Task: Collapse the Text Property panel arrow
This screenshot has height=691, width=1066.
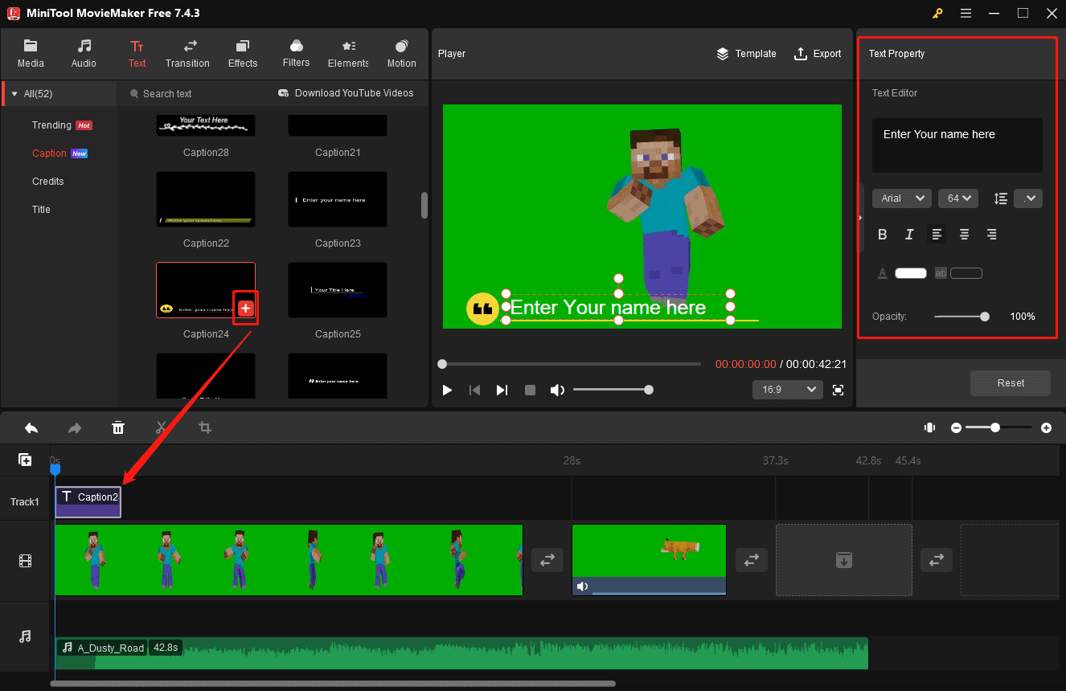Action: 860,217
